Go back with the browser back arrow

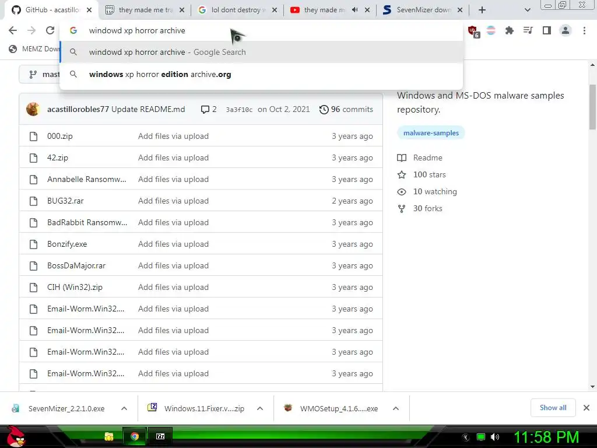[13, 30]
